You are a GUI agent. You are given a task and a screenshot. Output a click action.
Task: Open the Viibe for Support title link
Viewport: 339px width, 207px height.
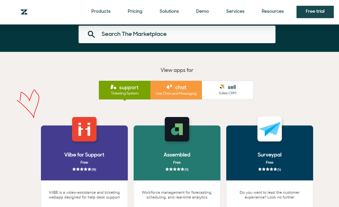pyautogui.click(x=84, y=155)
